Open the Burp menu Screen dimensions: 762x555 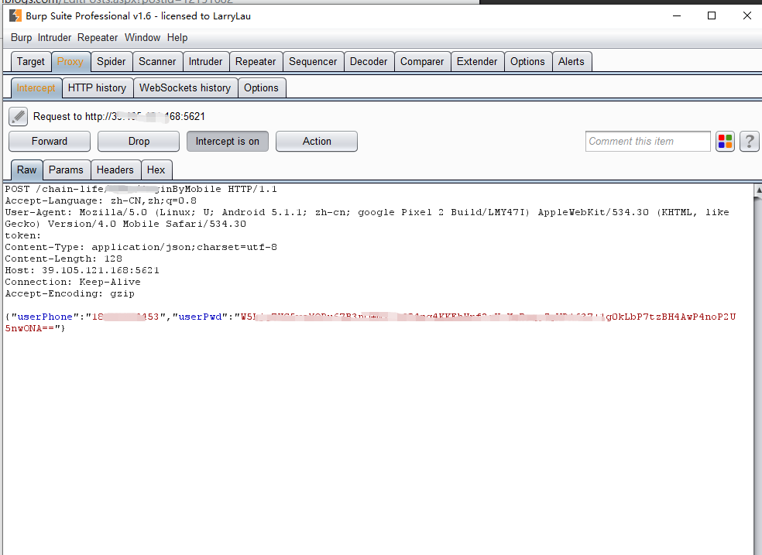pos(22,37)
